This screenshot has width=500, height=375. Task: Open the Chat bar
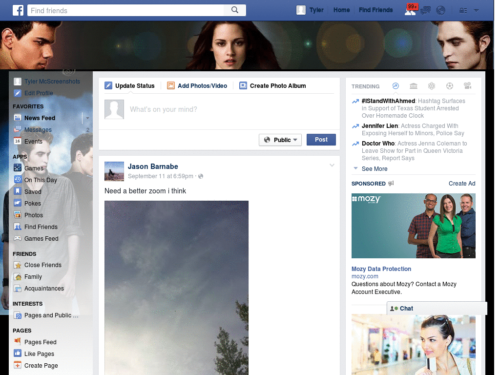coord(437,309)
